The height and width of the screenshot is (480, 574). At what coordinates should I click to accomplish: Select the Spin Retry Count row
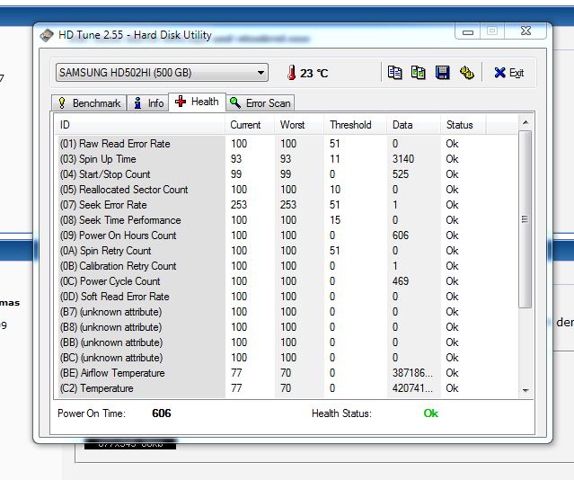click(287, 251)
